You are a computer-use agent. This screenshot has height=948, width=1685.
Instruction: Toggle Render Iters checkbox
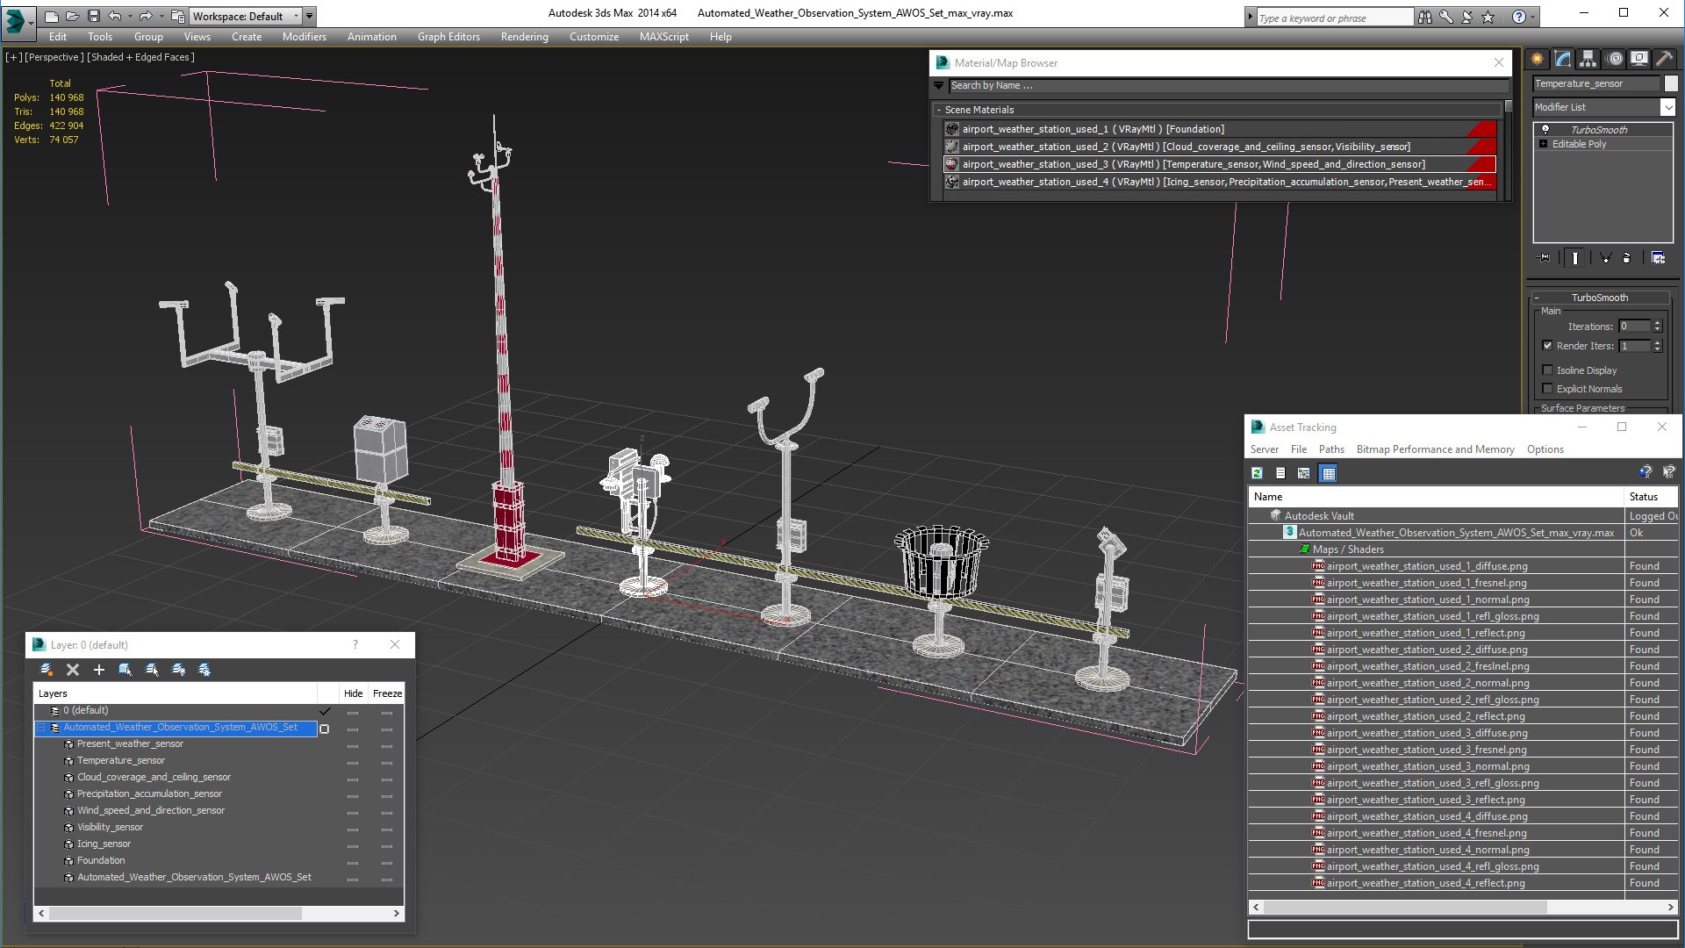1547,346
